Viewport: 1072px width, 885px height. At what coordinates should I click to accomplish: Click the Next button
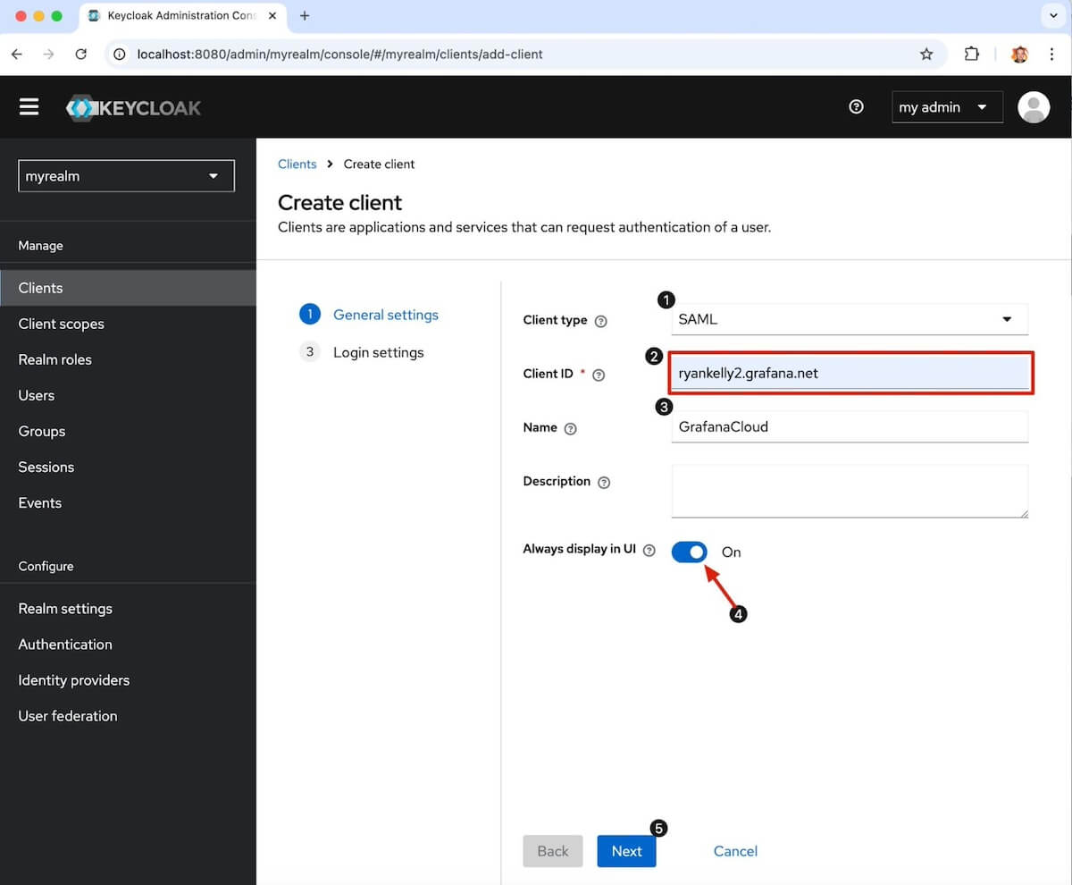pos(626,851)
